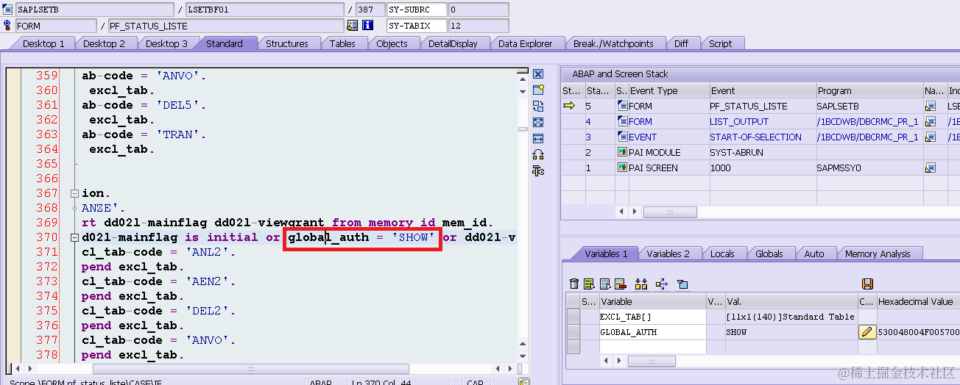Click the green list icon next to trash
The height and width of the screenshot is (385, 960).
pyautogui.click(x=589, y=284)
